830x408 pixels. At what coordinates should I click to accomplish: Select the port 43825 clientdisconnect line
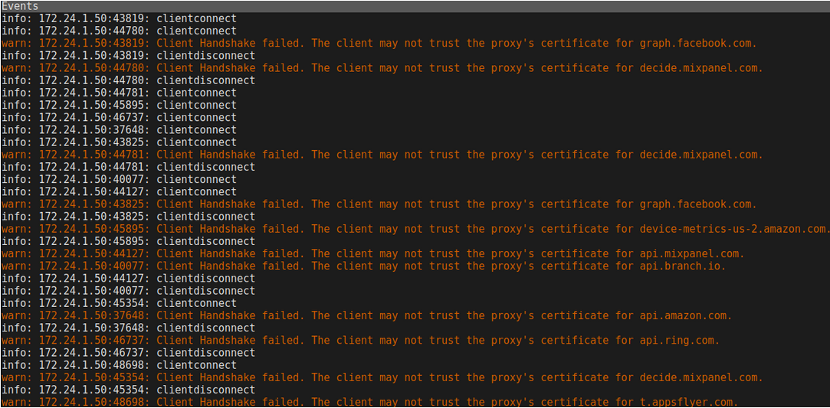(129, 217)
